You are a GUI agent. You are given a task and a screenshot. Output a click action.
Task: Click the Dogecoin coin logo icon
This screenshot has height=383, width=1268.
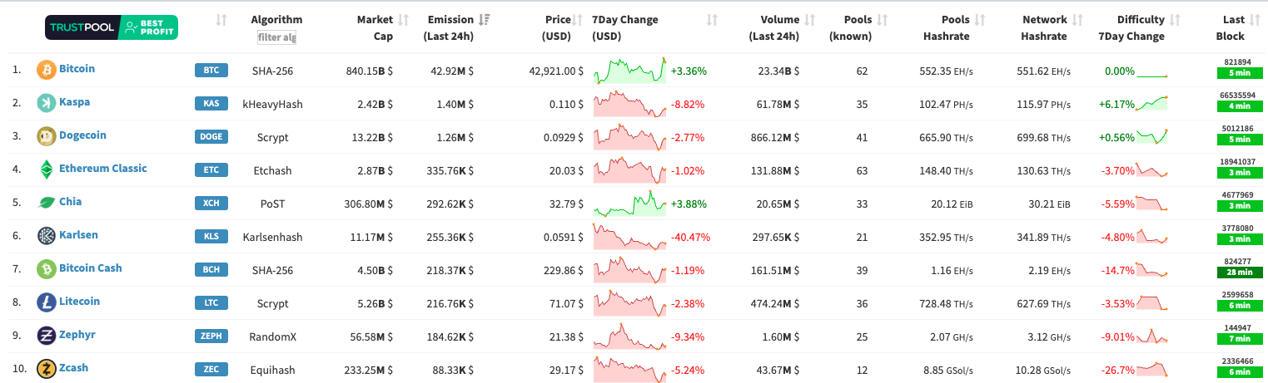click(x=46, y=136)
